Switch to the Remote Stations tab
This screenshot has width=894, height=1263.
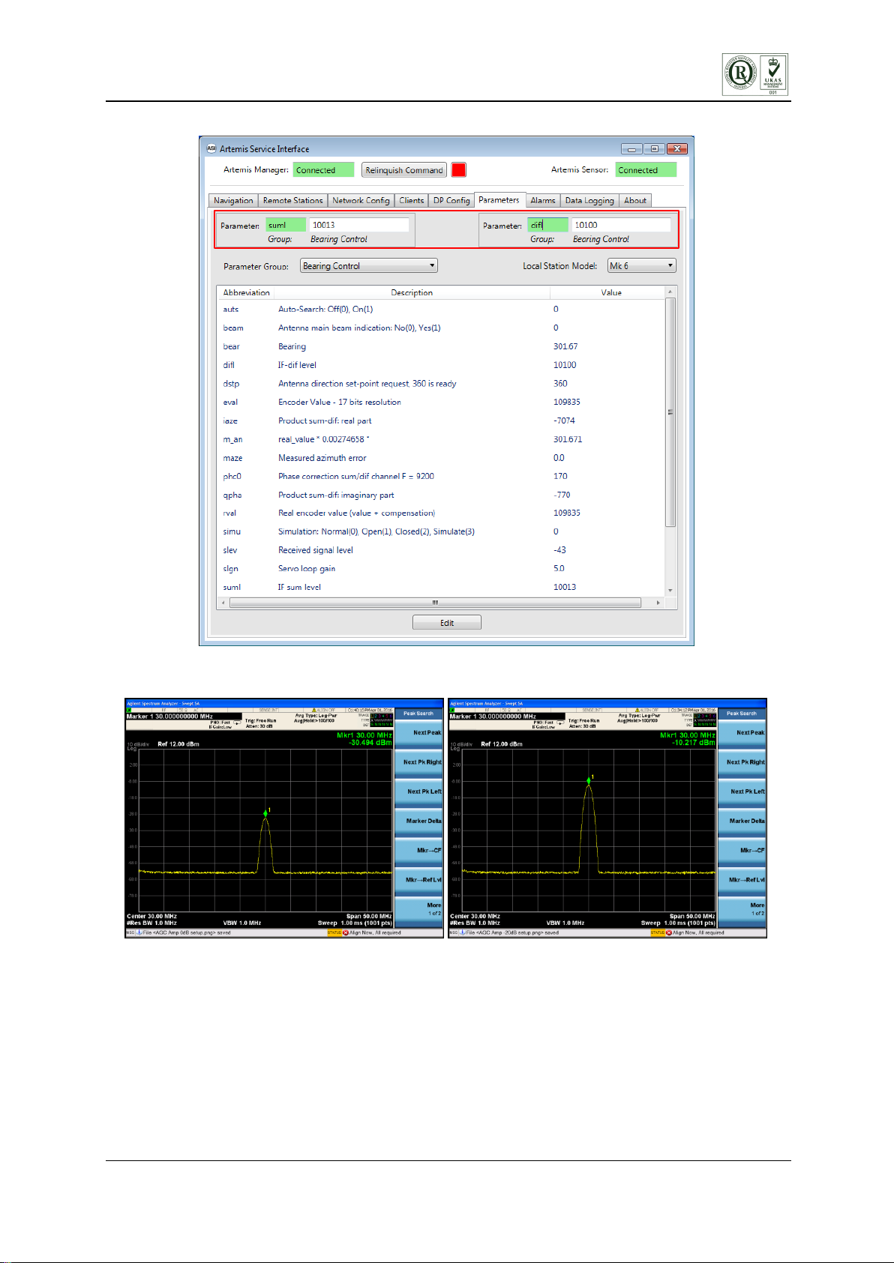[292, 201]
